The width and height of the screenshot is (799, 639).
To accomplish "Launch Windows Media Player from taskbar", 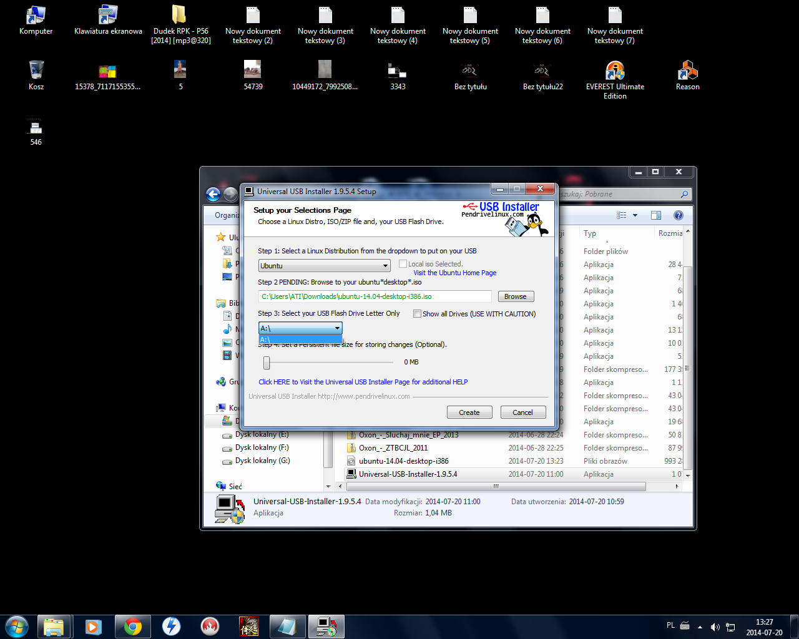I will (94, 627).
